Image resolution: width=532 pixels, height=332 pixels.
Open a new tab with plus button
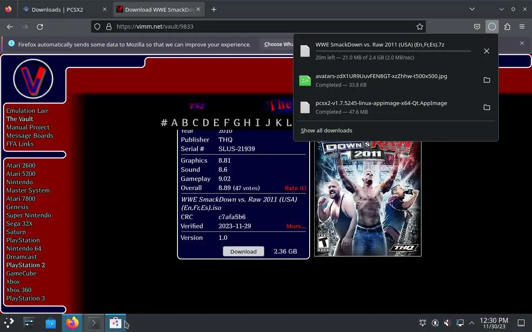coord(214,9)
